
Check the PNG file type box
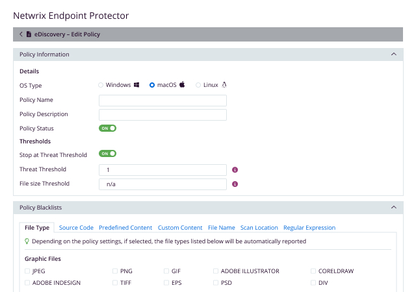[x=115, y=271]
